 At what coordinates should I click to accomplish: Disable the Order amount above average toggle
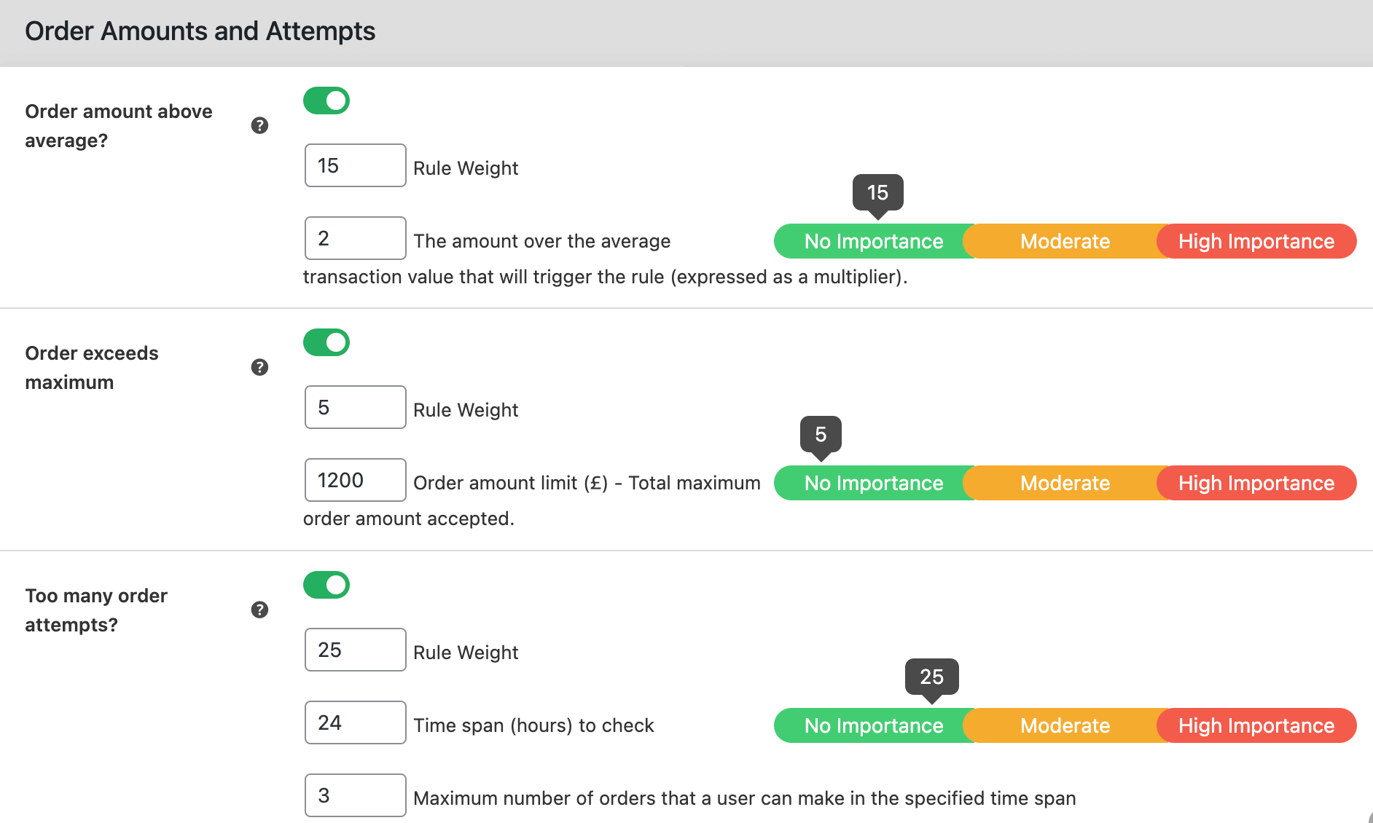[x=326, y=101]
